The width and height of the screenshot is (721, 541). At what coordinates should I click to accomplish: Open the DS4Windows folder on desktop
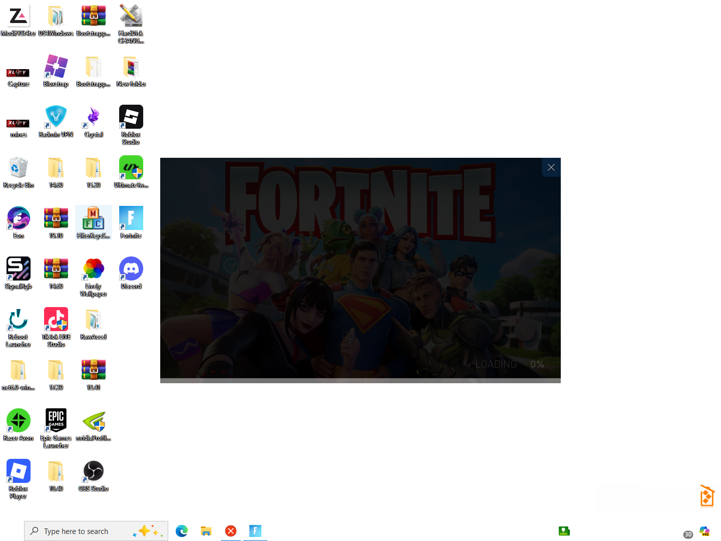click(x=56, y=21)
